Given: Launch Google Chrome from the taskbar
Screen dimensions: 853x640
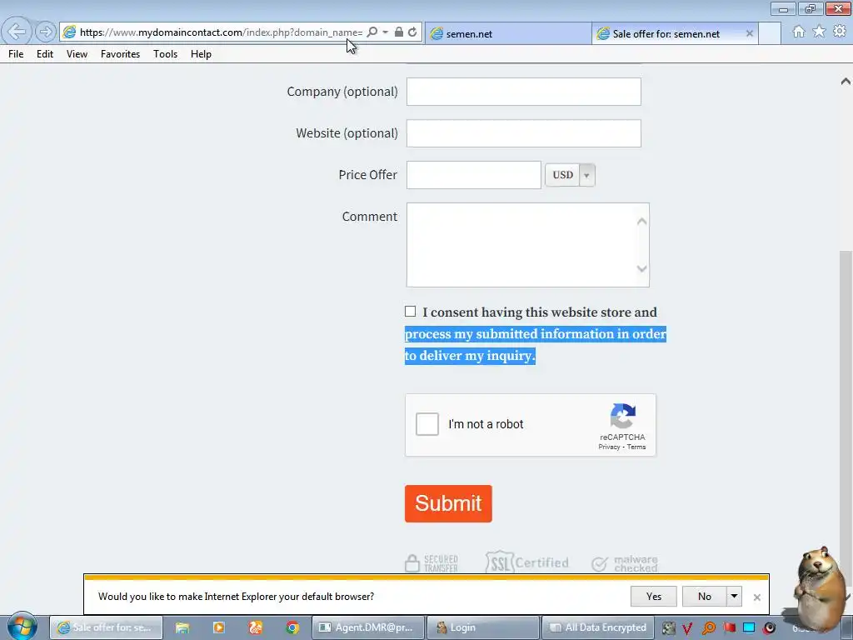Looking at the screenshot, I should point(292,627).
